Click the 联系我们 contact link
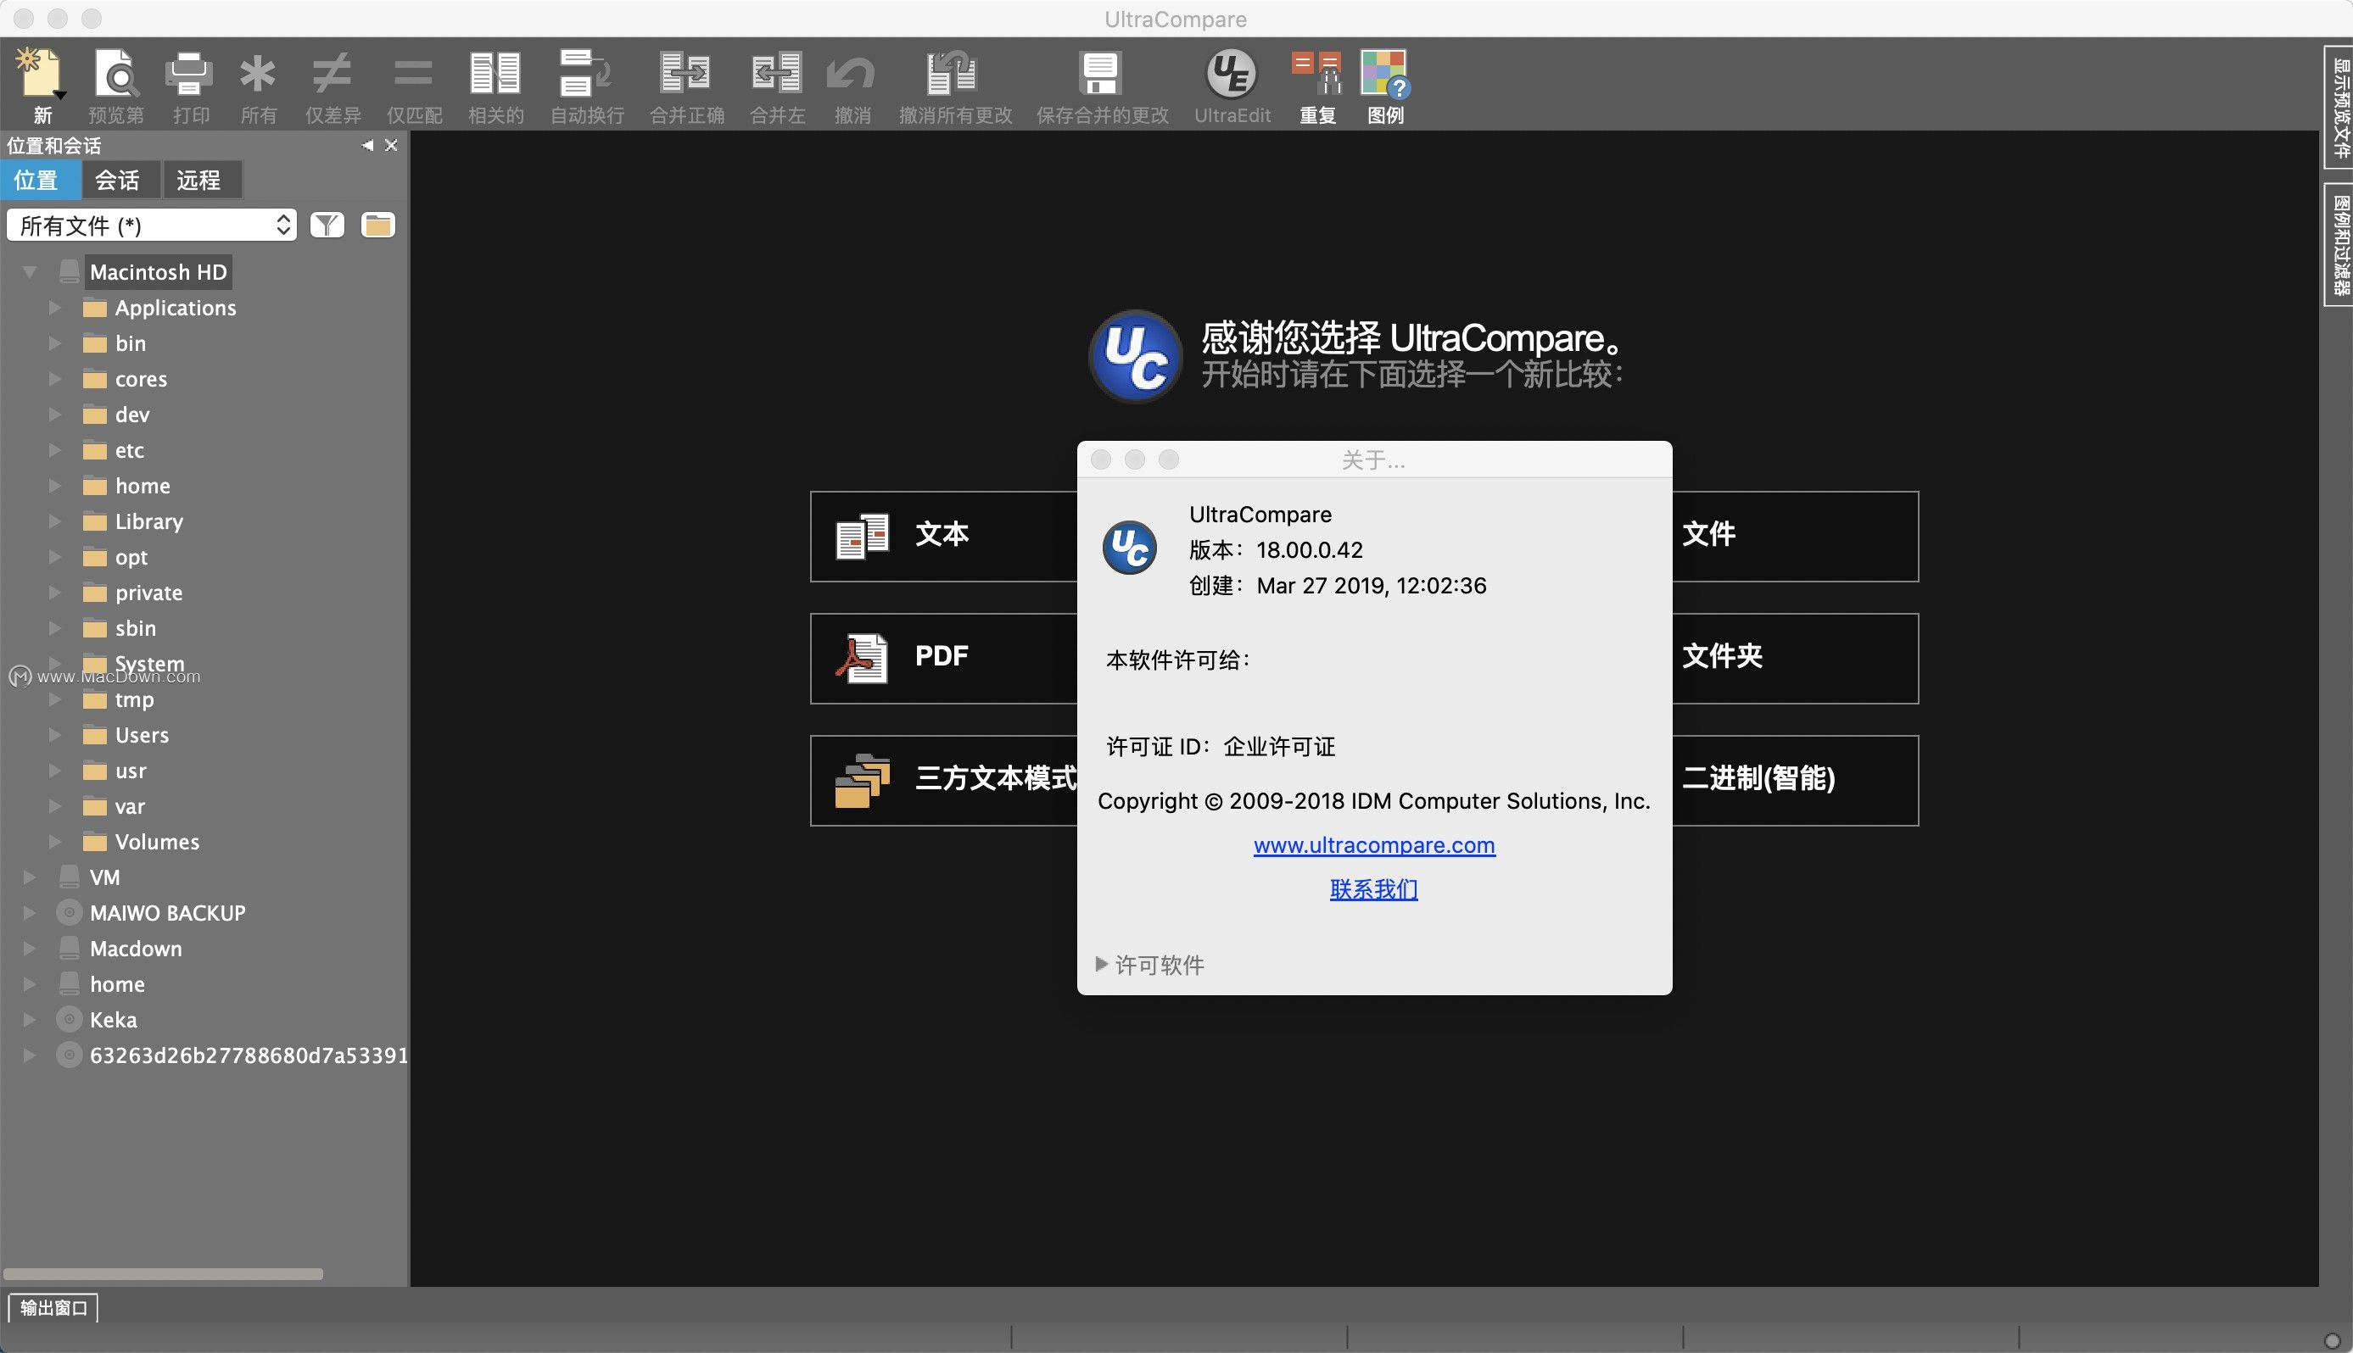The height and width of the screenshot is (1353, 2353). click(x=1373, y=889)
